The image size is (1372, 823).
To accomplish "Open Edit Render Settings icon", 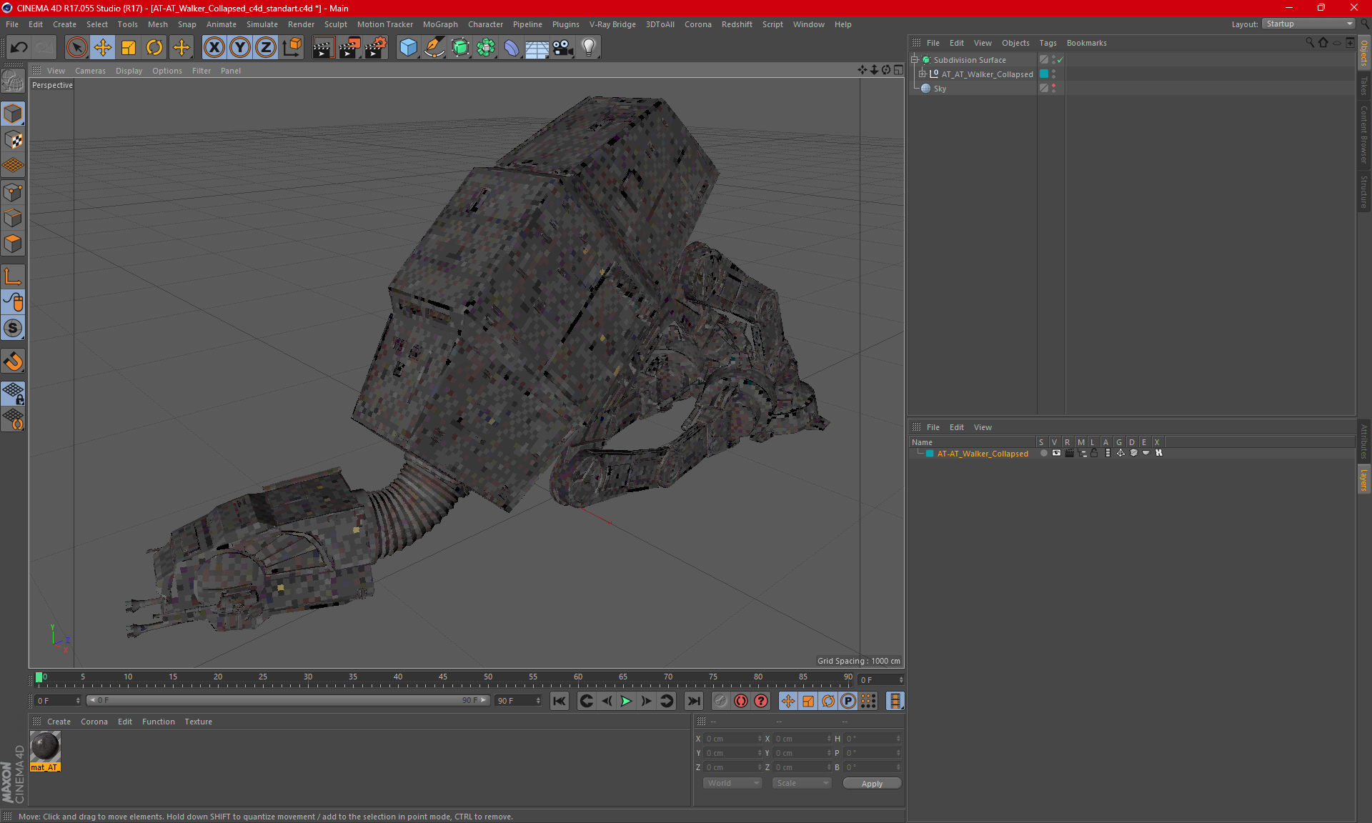I will (375, 48).
